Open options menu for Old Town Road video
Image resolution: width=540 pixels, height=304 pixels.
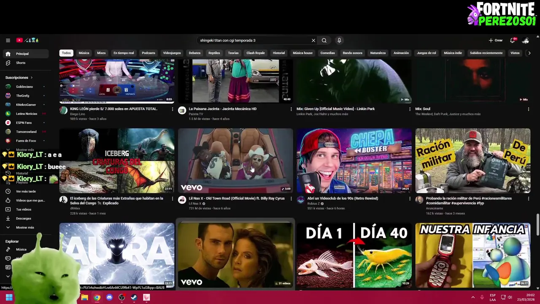(291, 199)
